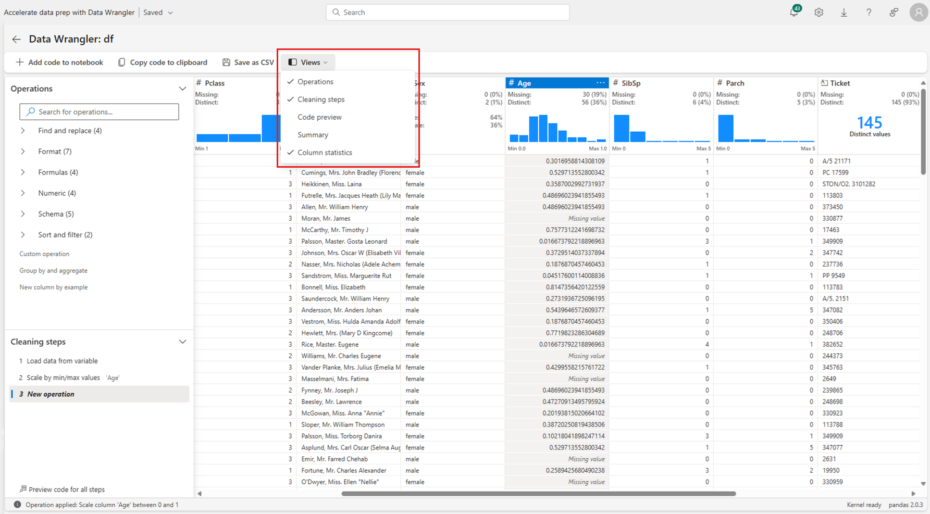The height and width of the screenshot is (514, 930).
Task: Open the notifications bell showing 43 alerts
Action: (x=793, y=12)
